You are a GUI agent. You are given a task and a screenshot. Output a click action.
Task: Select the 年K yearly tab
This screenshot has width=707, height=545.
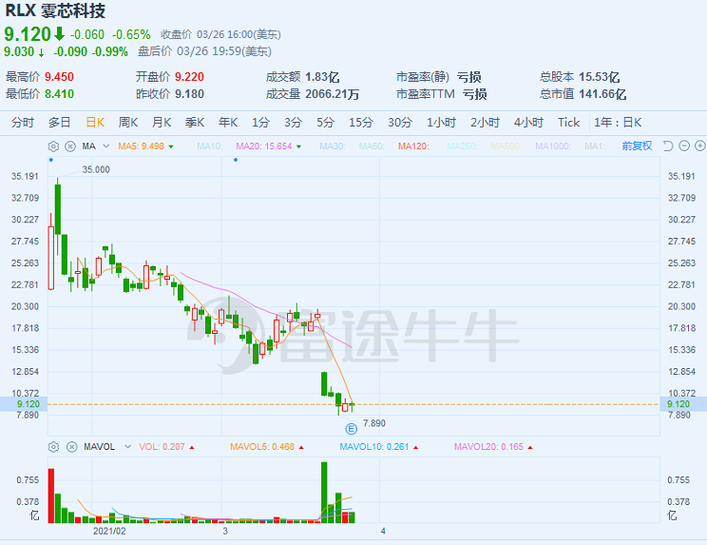pos(228,123)
